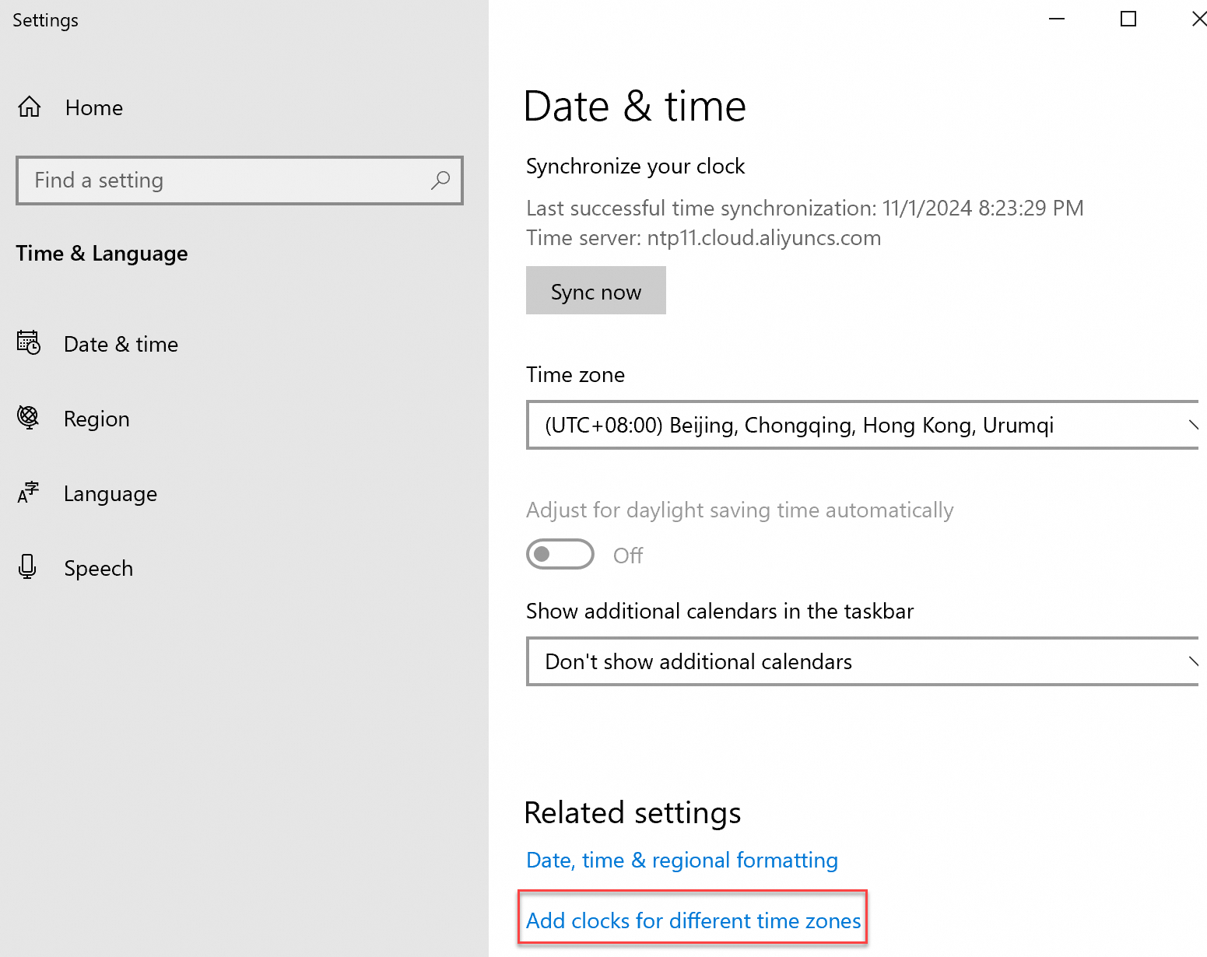Focus the Find a setting search box
This screenshot has width=1207, height=957.
coord(240,181)
